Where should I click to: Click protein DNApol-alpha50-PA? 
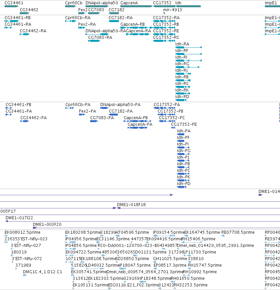pos(104,108)
